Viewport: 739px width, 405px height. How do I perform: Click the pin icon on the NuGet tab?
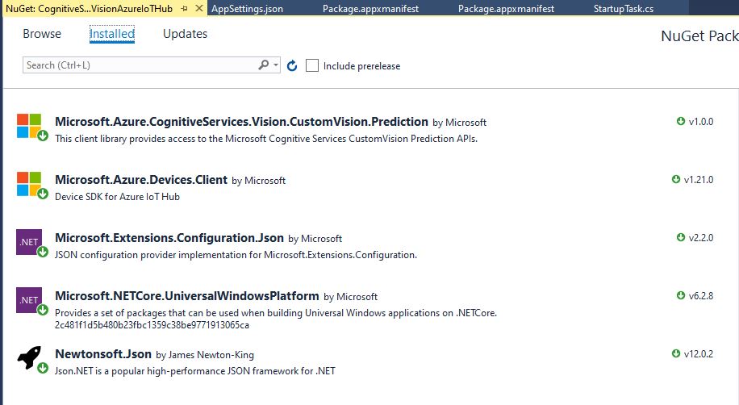[184, 8]
